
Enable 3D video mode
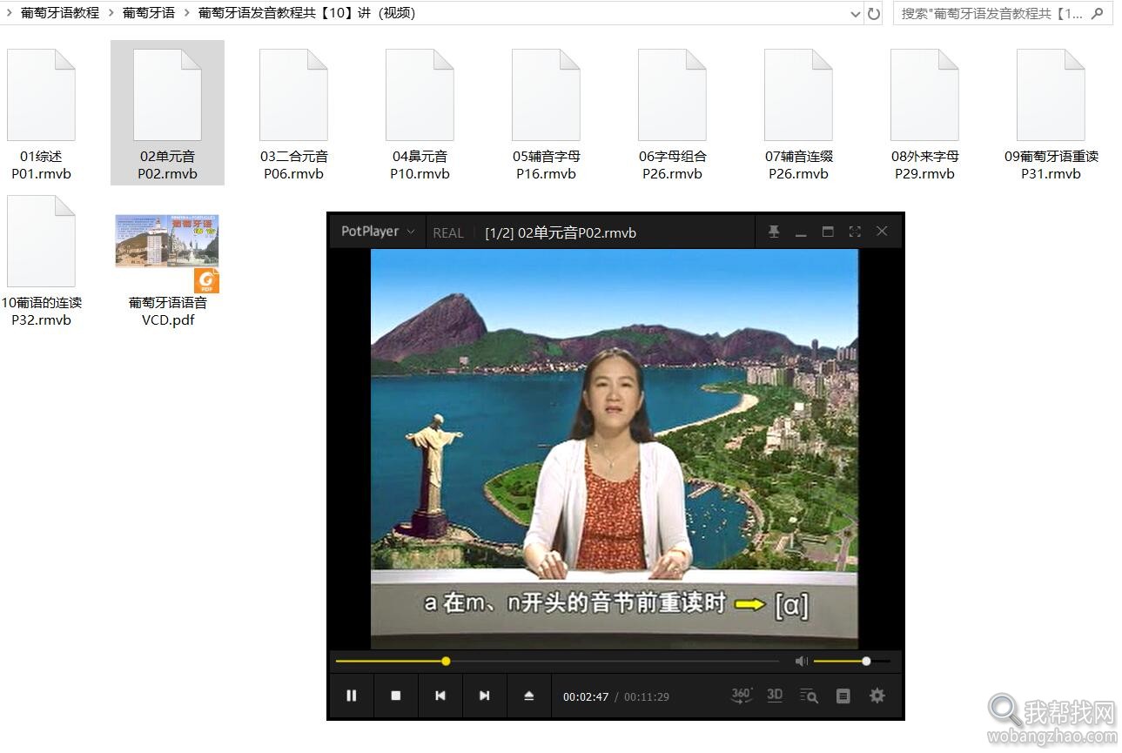pos(774,695)
